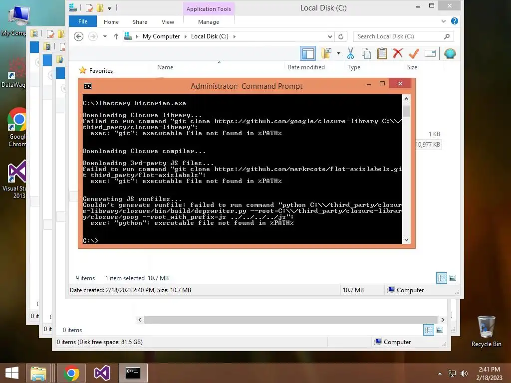This screenshot has width=511, height=383.
Task: Click the Forward arrow in Local Disk window
Action: (x=93, y=36)
